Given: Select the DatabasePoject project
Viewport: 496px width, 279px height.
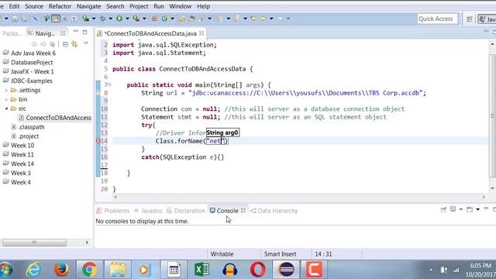Looking at the screenshot, I should [x=32, y=62].
